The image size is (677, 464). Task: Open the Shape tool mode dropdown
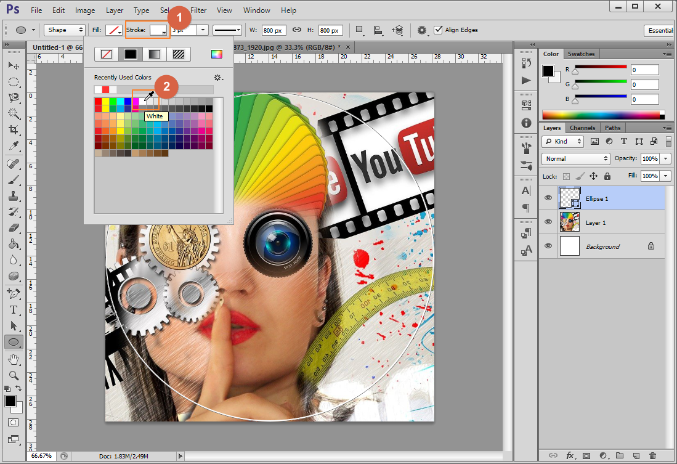64,30
